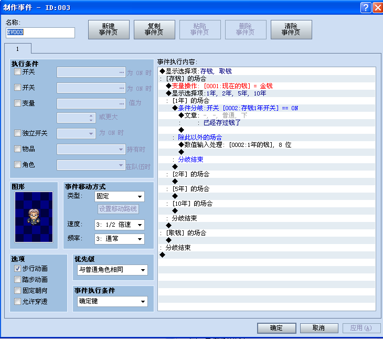Open the 频率 dropdown showing 通常
The height and width of the screenshot is (339, 383).
point(120,239)
